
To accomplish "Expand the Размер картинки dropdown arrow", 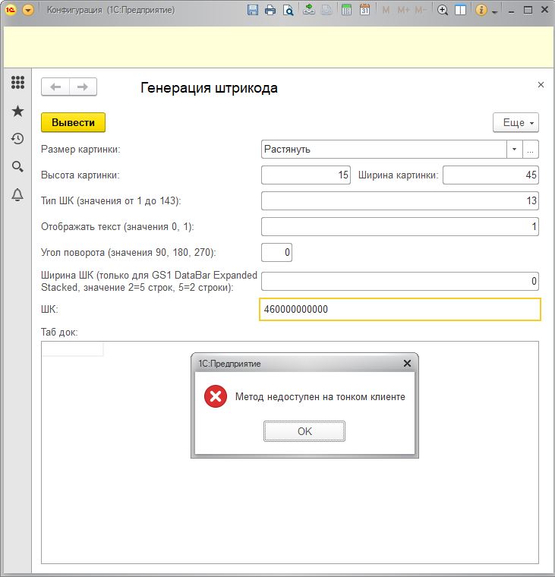I will [x=514, y=150].
